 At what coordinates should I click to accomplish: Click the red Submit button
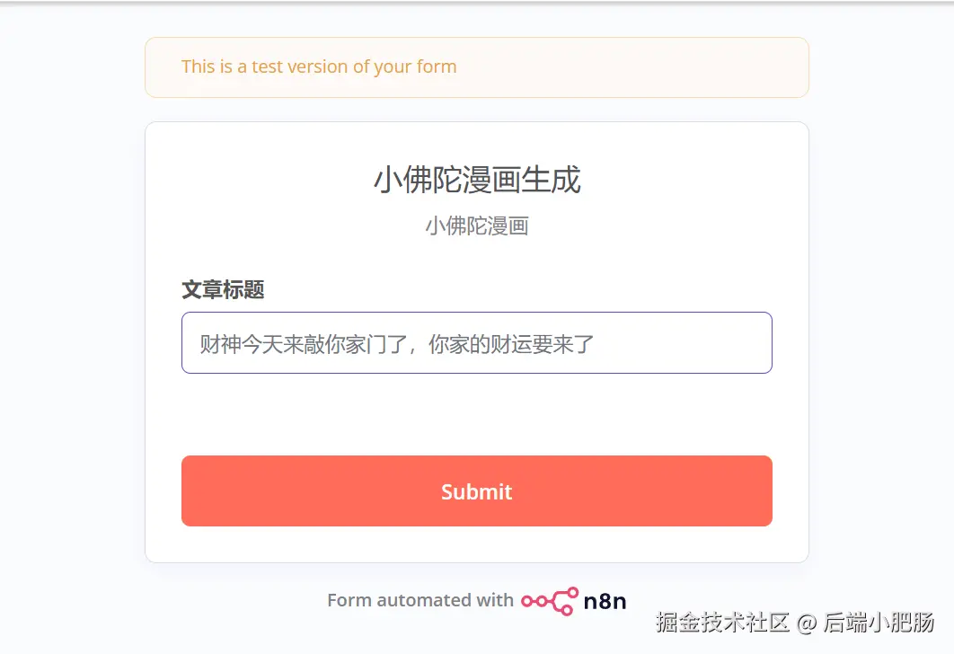[x=476, y=490]
